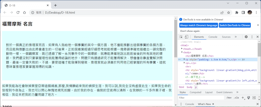Screen dimensions: 261x107
Task: Open the Computed pane tab
Action: pyautogui.click(x=195, y=92)
